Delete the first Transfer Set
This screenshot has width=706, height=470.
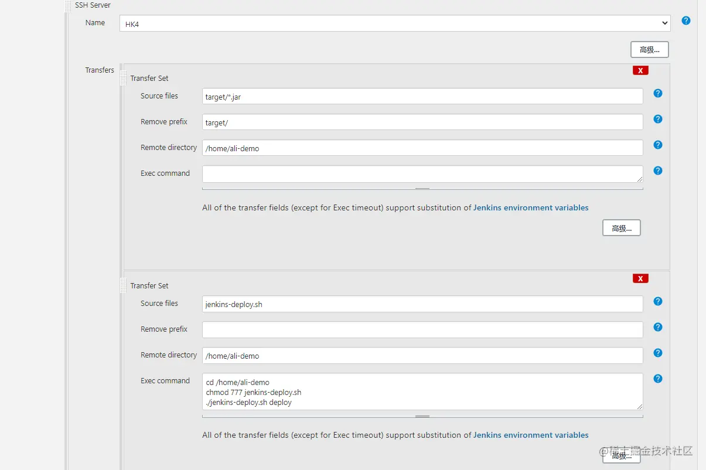click(x=640, y=70)
